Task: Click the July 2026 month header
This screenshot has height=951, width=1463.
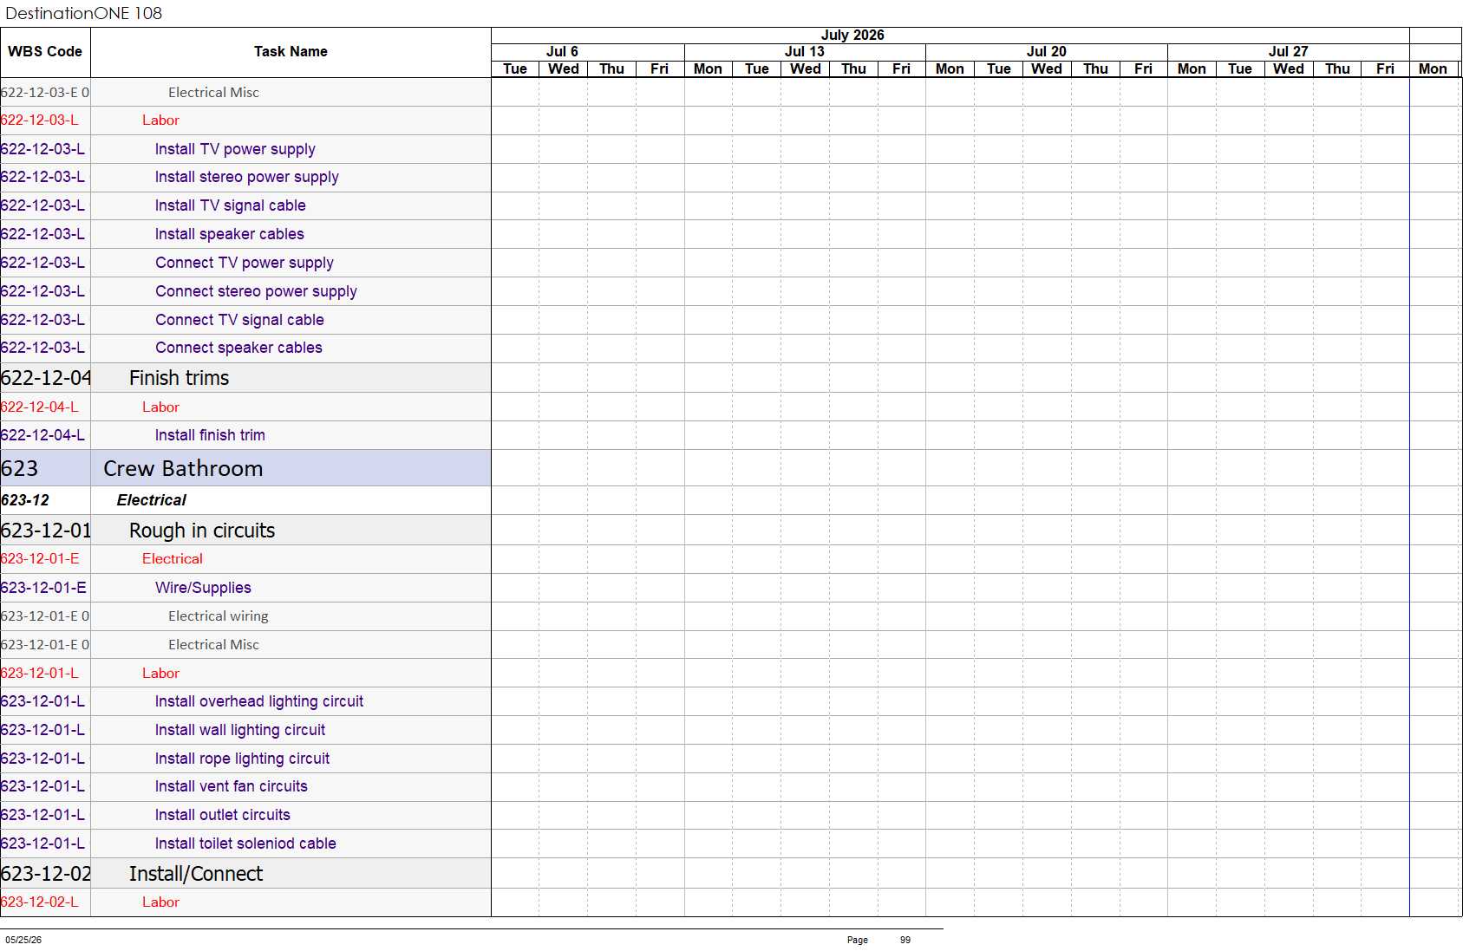Action: [852, 36]
